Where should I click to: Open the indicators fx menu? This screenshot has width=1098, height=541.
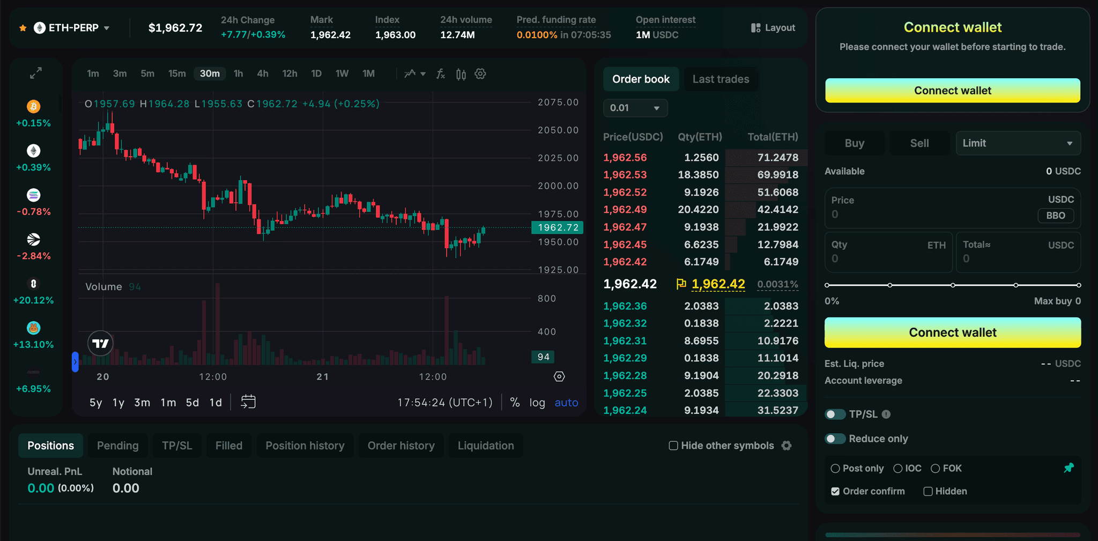click(441, 74)
